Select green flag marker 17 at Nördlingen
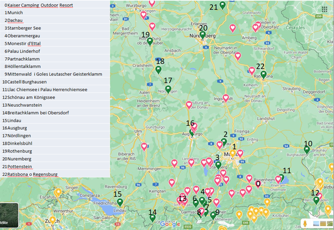 (x=168, y=89)
